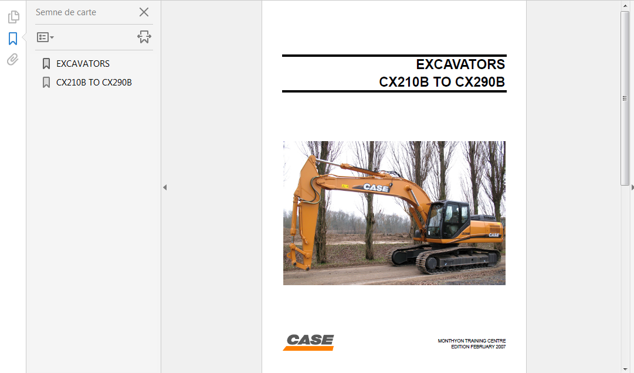Go to the EXCAVATORS bookmark
Viewport: 634px width, 373px height.
83,63
